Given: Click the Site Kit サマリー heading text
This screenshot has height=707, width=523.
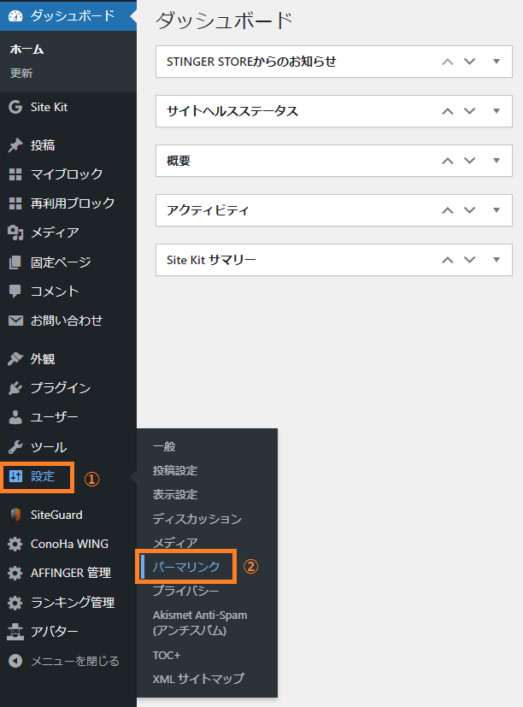Looking at the screenshot, I should pyautogui.click(x=211, y=260).
